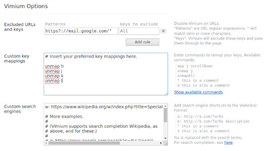Click the 'unmap k' line
Image resolution: width=269 pixels, height=151 pixels.
click(54, 76)
